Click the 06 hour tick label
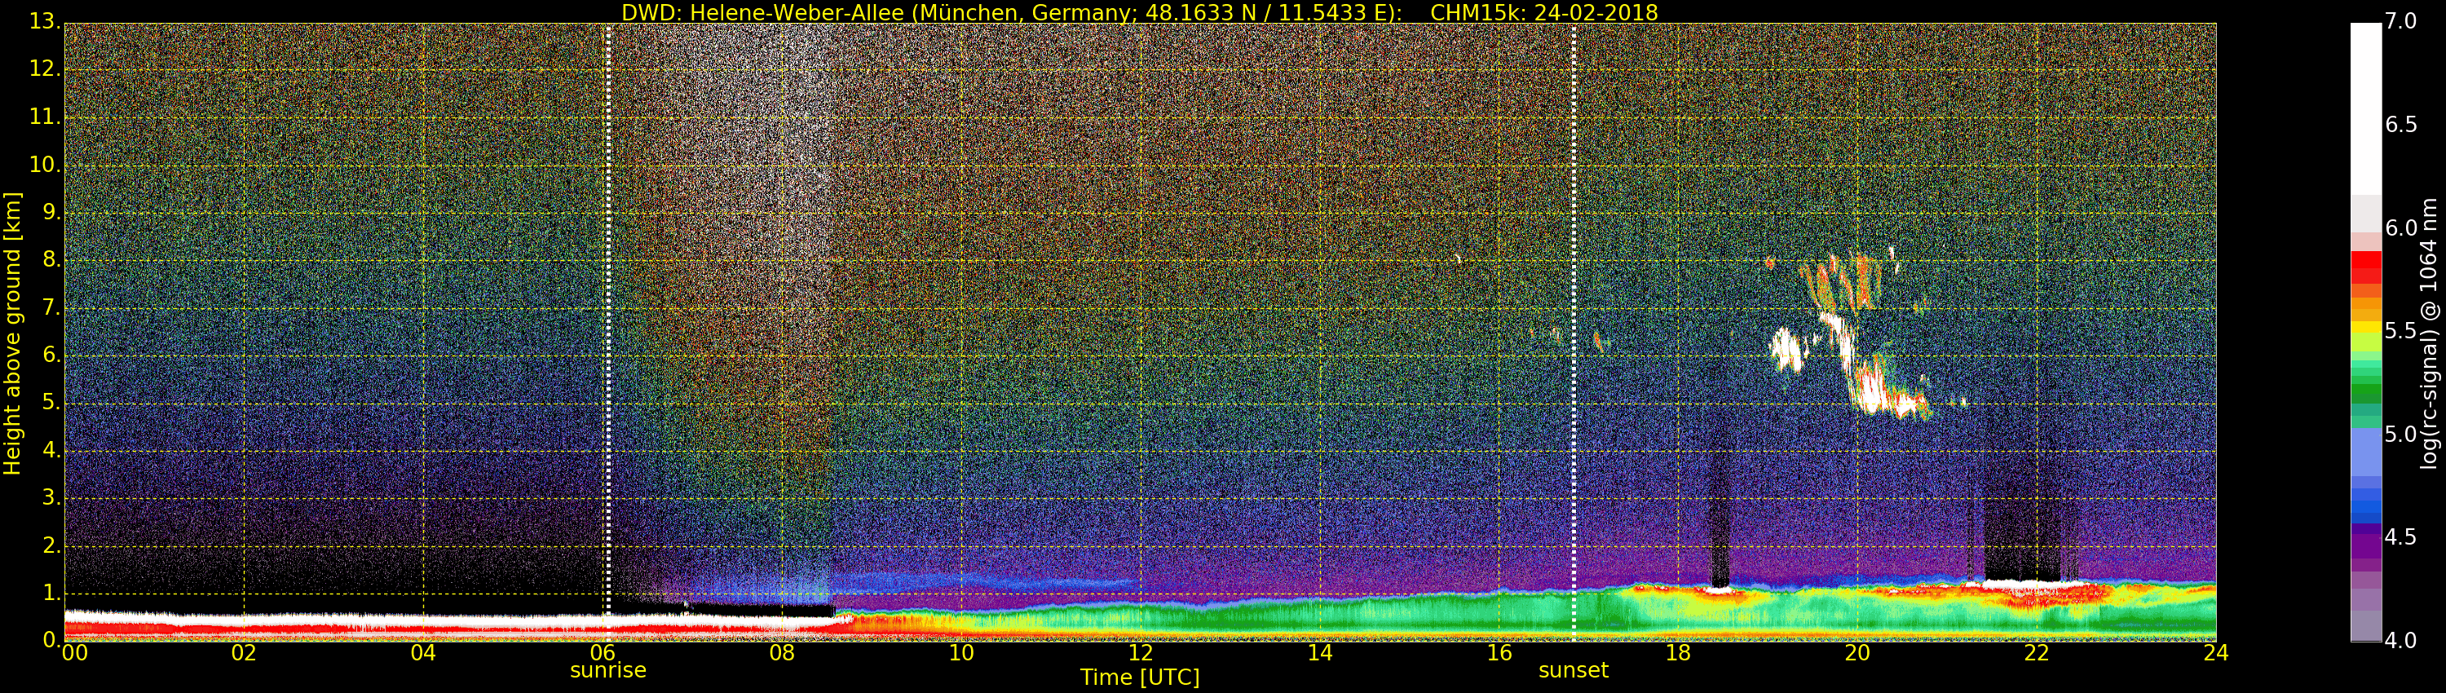Image resolution: width=2446 pixels, height=693 pixels. pyautogui.click(x=602, y=653)
